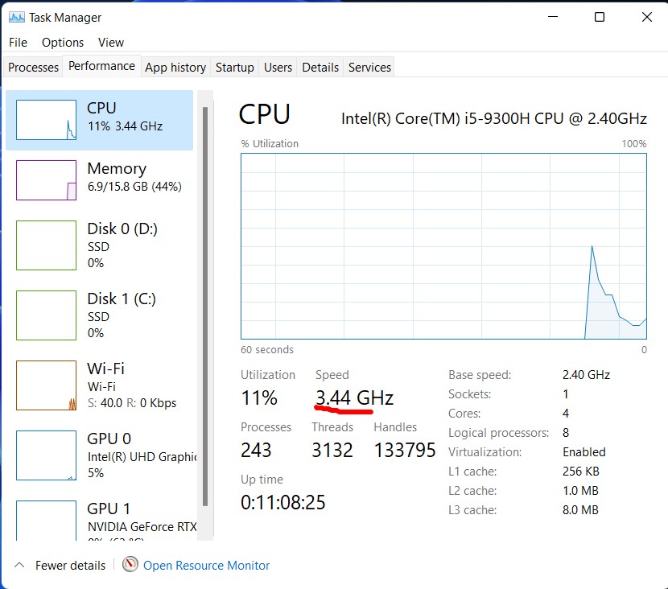
Task: Open the View menu
Action: click(x=111, y=43)
